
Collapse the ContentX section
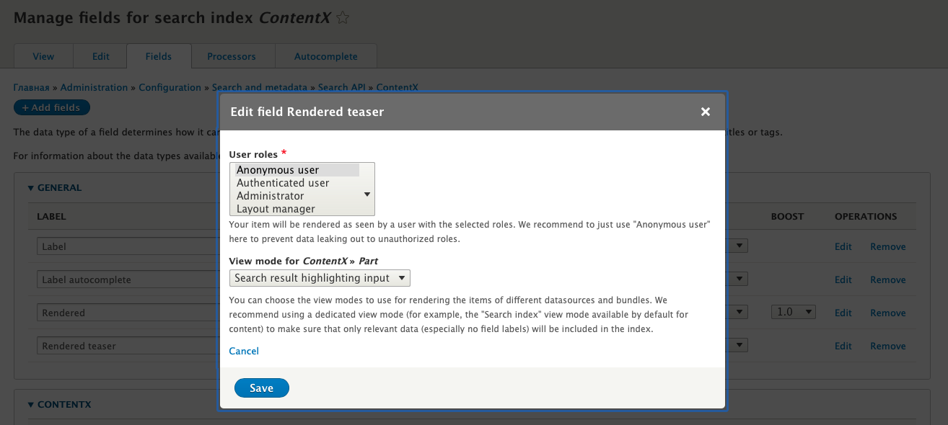(59, 405)
